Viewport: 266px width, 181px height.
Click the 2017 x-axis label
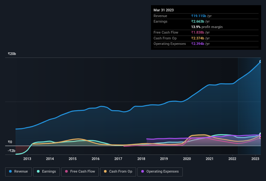pyautogui.click(x=118, y=159)
